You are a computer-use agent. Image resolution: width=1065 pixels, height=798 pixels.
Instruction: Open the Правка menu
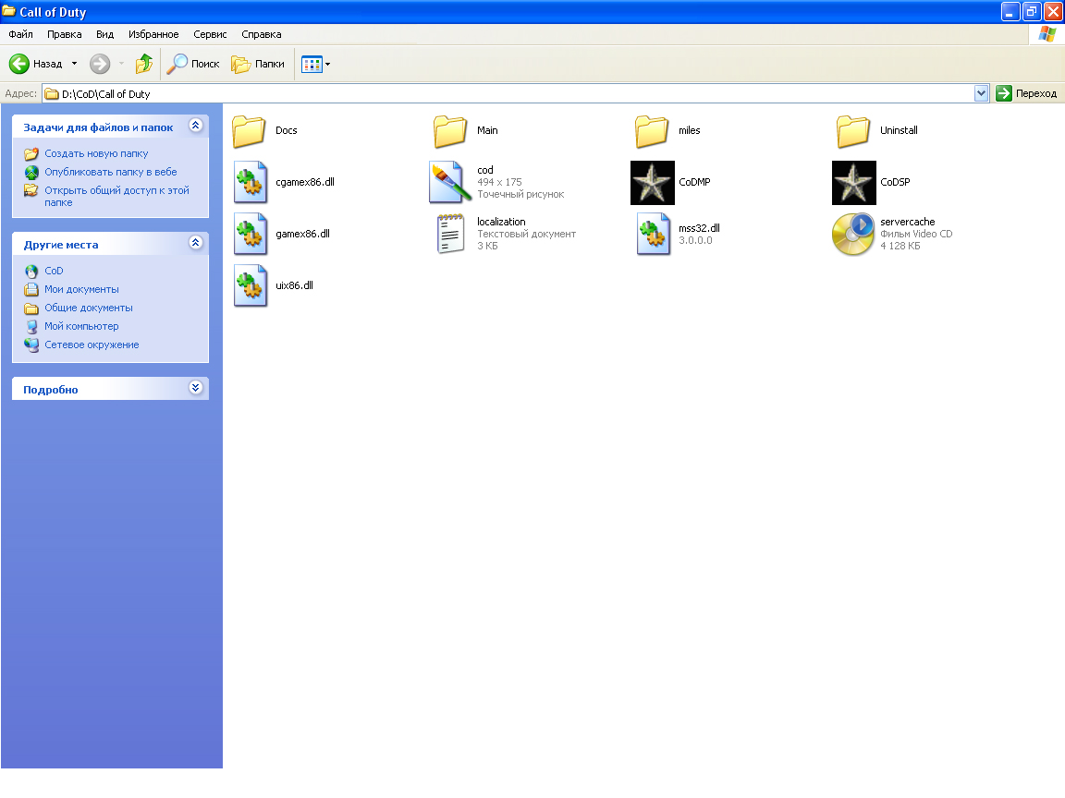click(65, 34)
